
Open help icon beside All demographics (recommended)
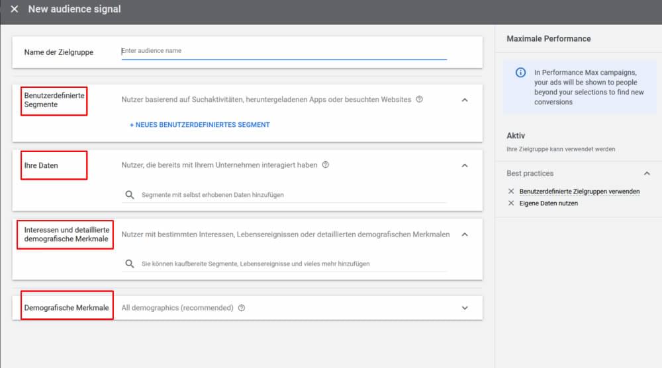(242, 308)
